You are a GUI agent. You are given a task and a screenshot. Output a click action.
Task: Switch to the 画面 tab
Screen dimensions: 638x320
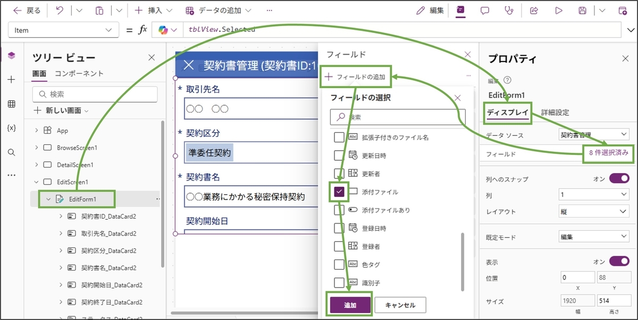point(39,74)
